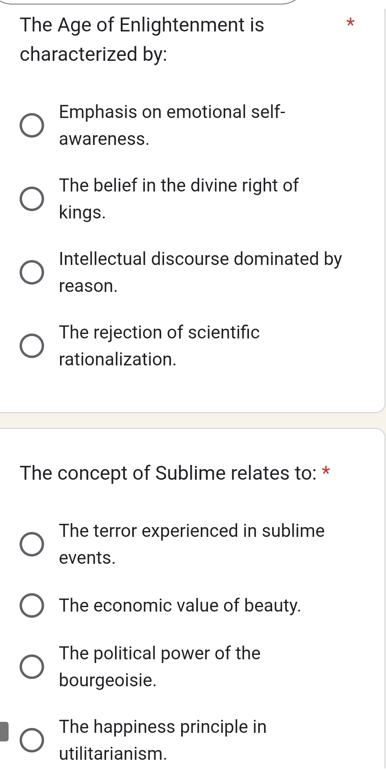Click the 'Age of Enlightenment' question title
Screen dimensions: 386x770
coord(142,39)
